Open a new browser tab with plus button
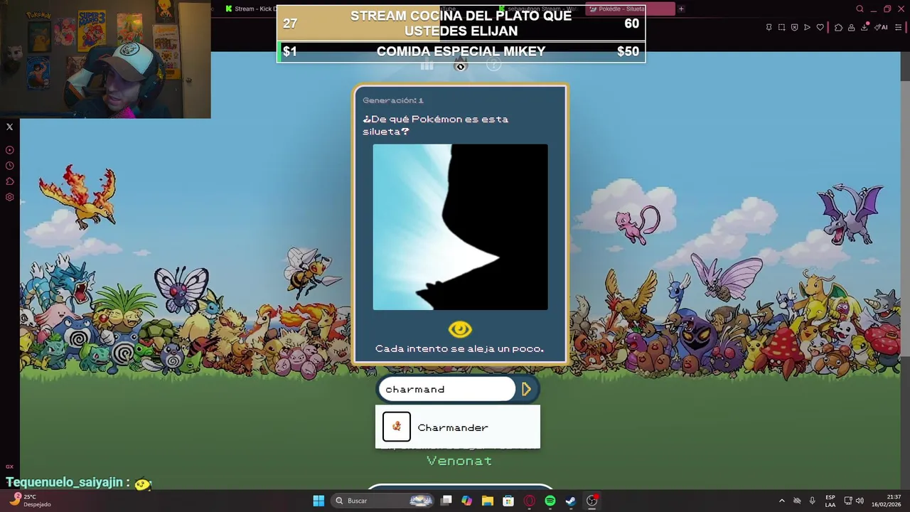The width and height of the screenshot is (910, 512). click(681, 9)
